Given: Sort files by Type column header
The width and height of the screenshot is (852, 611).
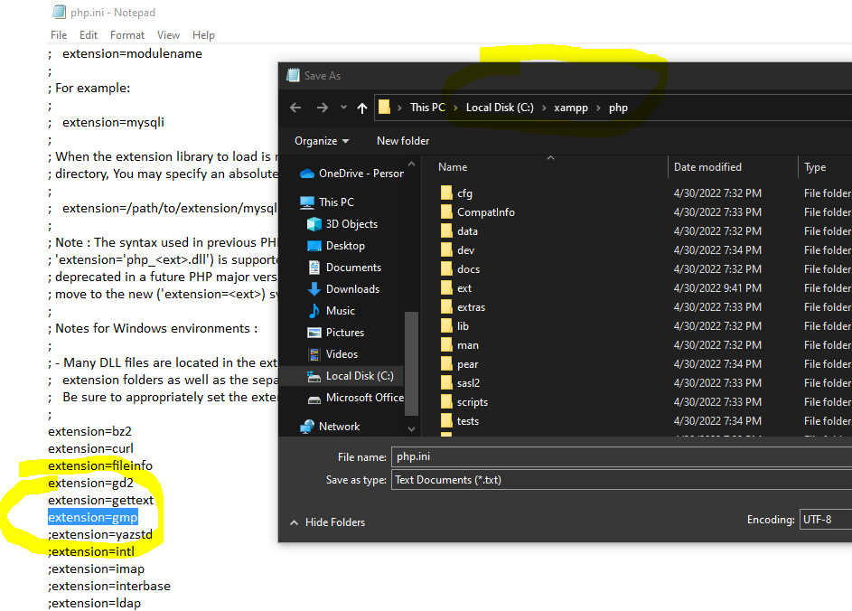Looking at the screenshot, I should 815,167.
